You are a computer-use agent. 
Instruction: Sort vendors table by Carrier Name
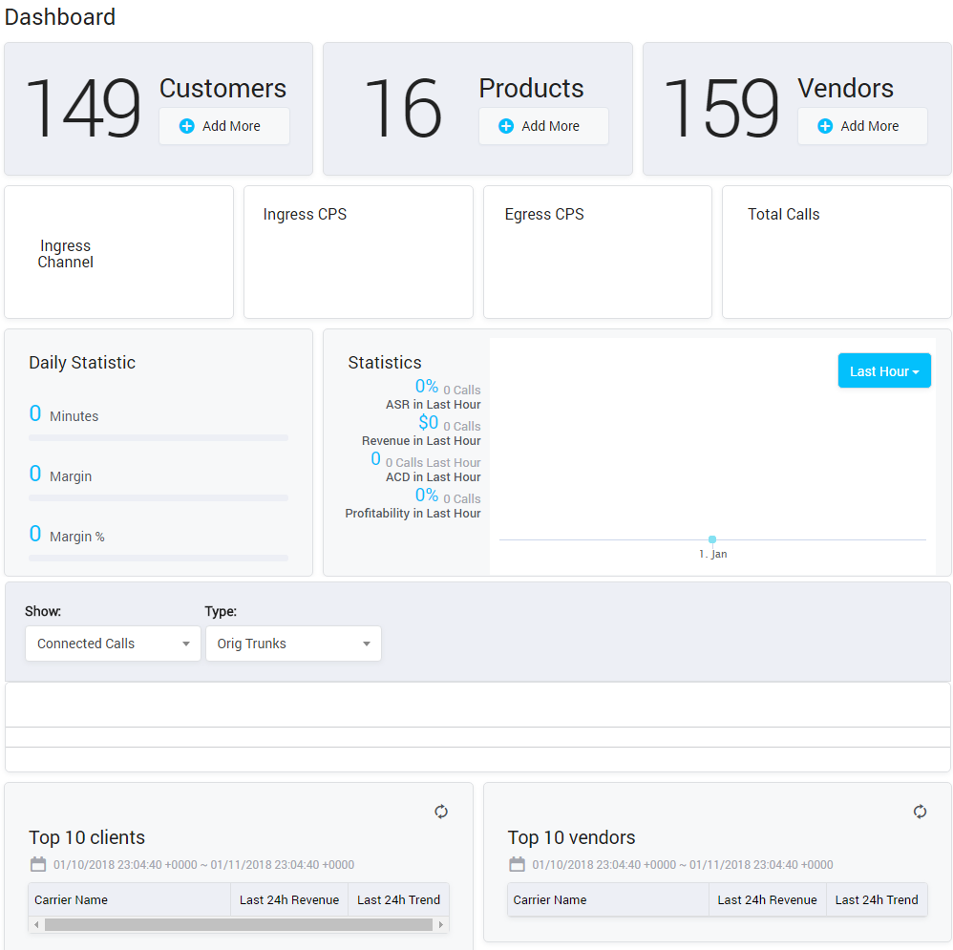click(x=550, y=899)
